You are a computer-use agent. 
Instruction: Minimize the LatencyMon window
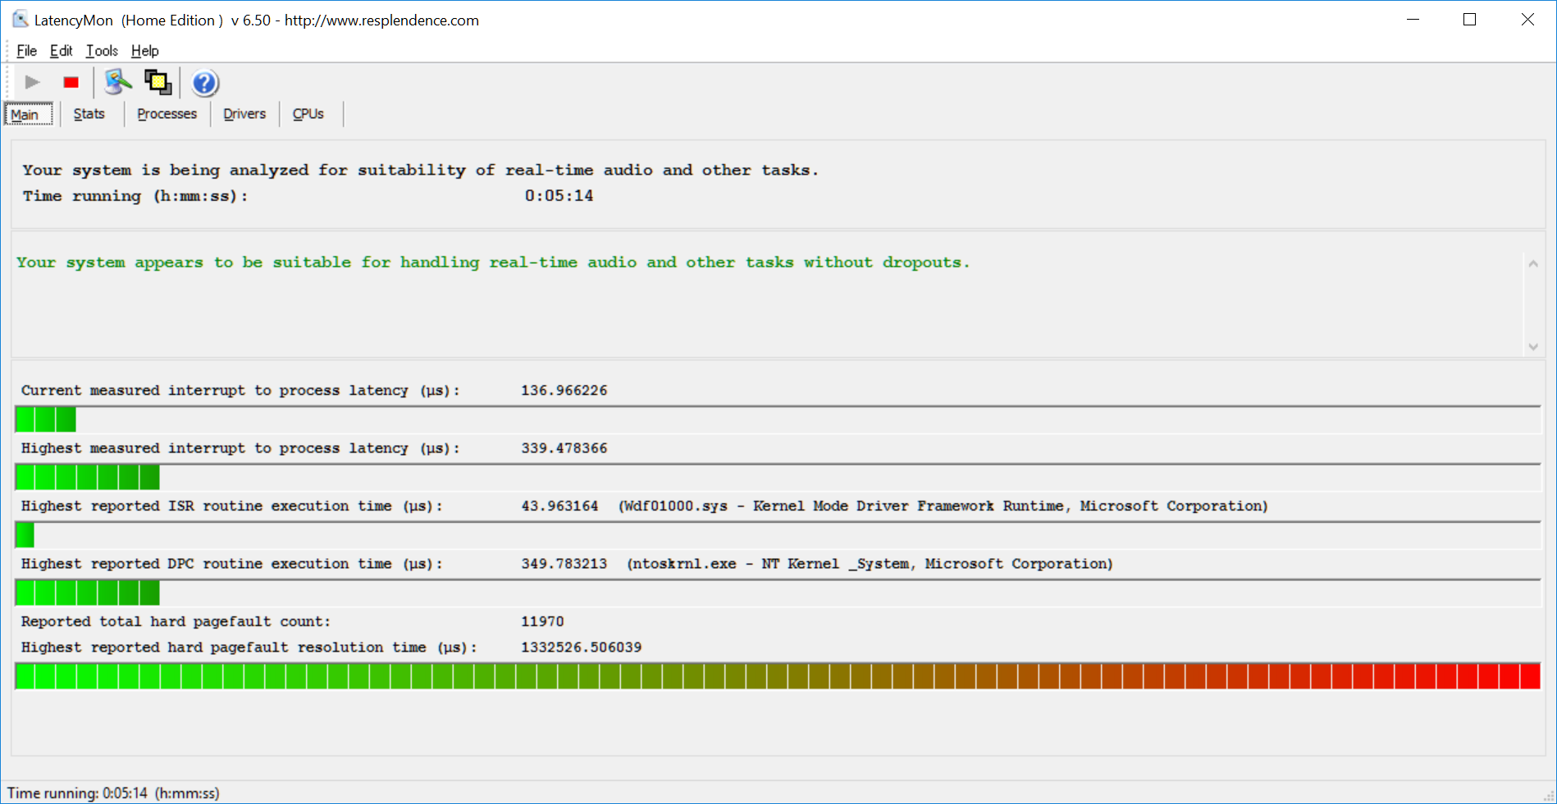1413,20
